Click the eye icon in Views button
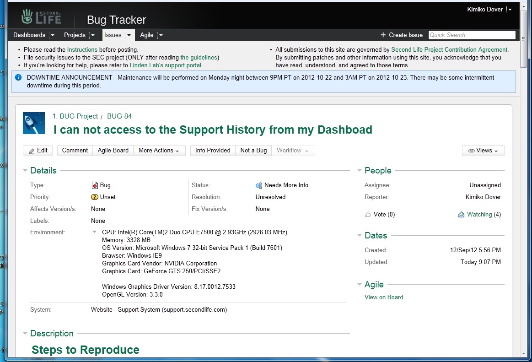This screenshot has width=532, height=362. tap(471, 151)
